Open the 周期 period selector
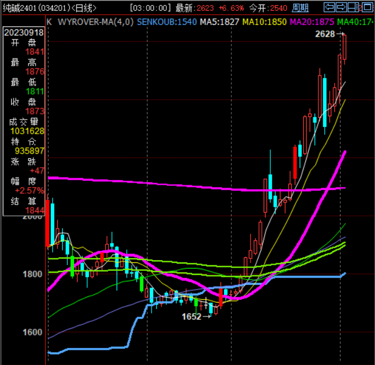This screenshot has width=375, height=365. point(300,8)
